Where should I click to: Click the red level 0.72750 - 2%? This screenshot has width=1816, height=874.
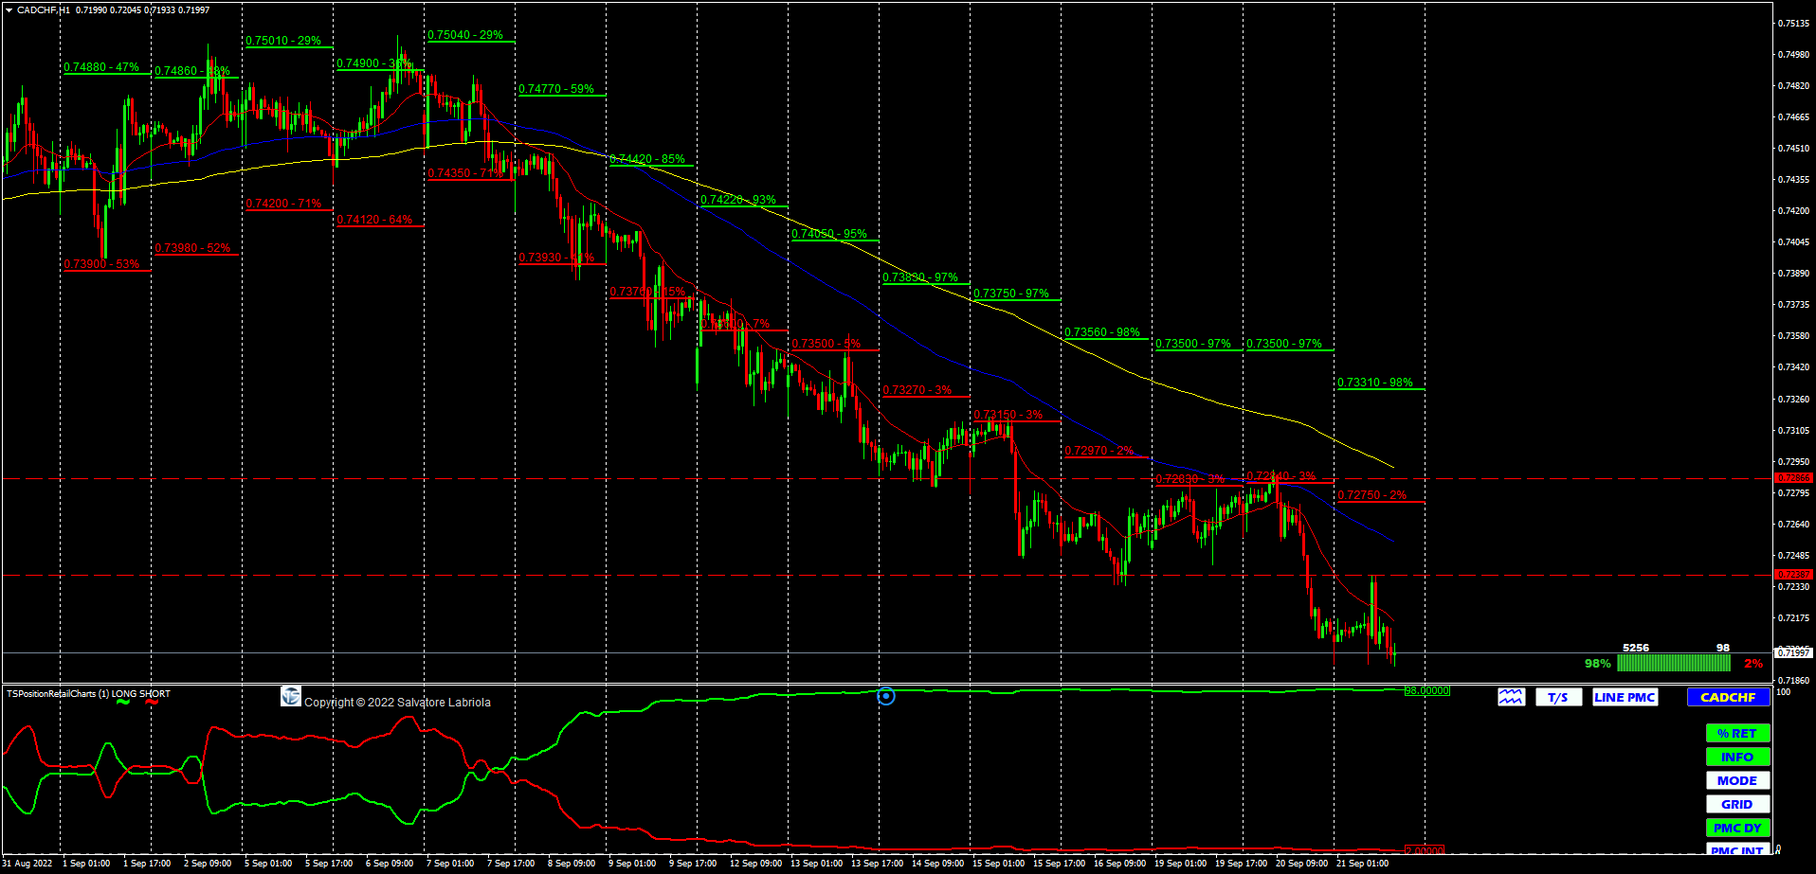(x=1372, y=495)
